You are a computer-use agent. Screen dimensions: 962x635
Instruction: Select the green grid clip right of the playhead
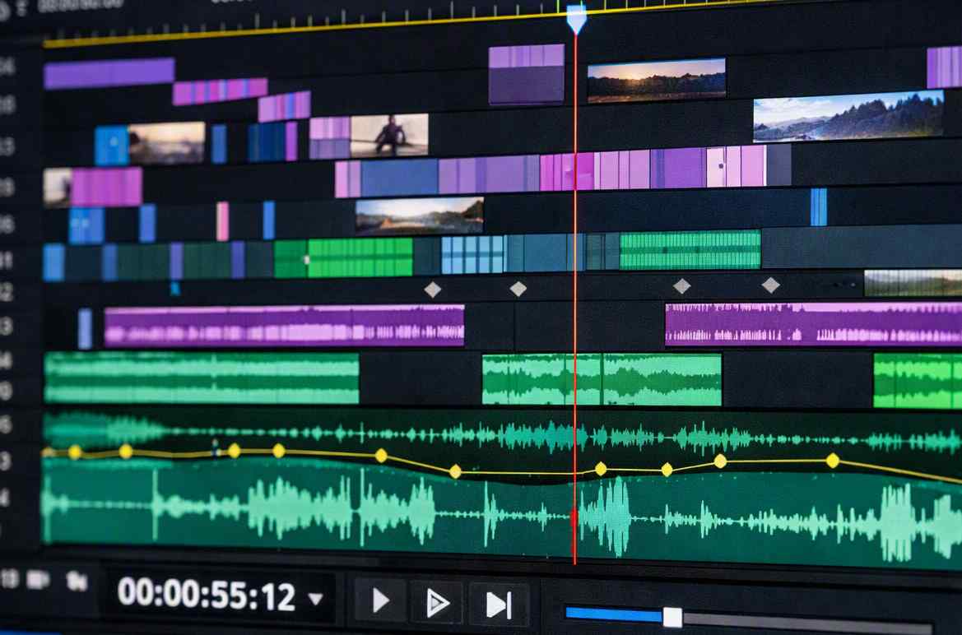tap(690, 250)
